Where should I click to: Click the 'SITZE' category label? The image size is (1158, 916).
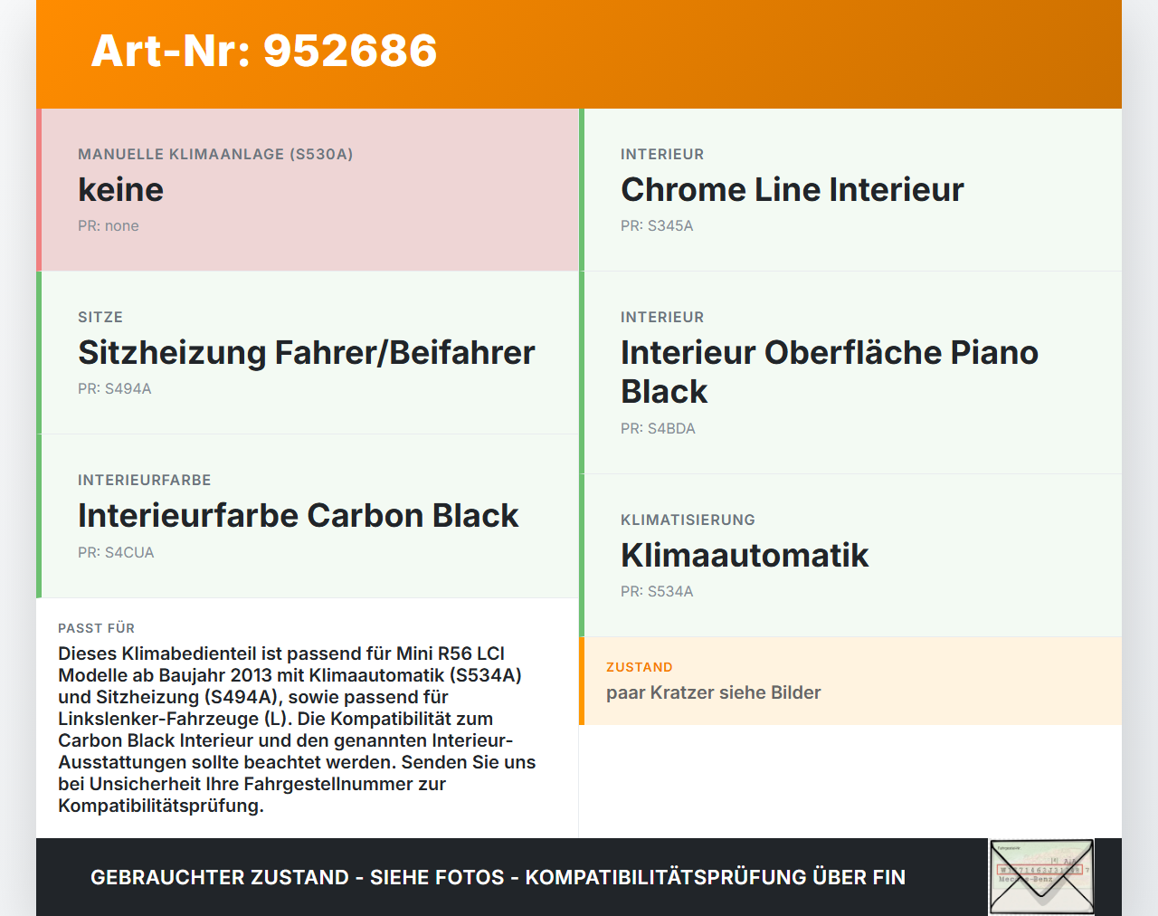pyautogui.click(x=100, y=317)
